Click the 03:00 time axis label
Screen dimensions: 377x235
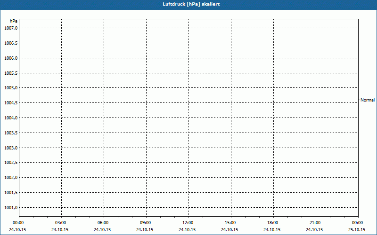point(61,223)
